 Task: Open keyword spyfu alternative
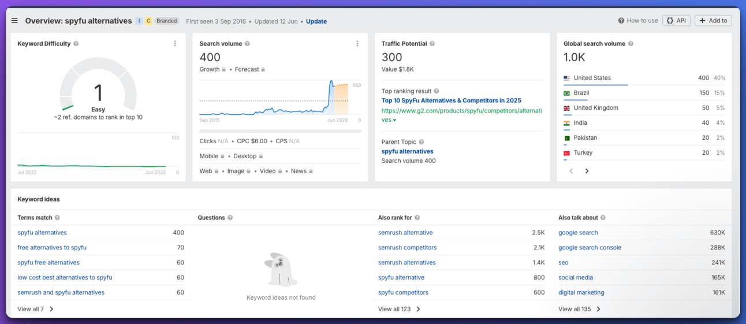click(401, 278)
